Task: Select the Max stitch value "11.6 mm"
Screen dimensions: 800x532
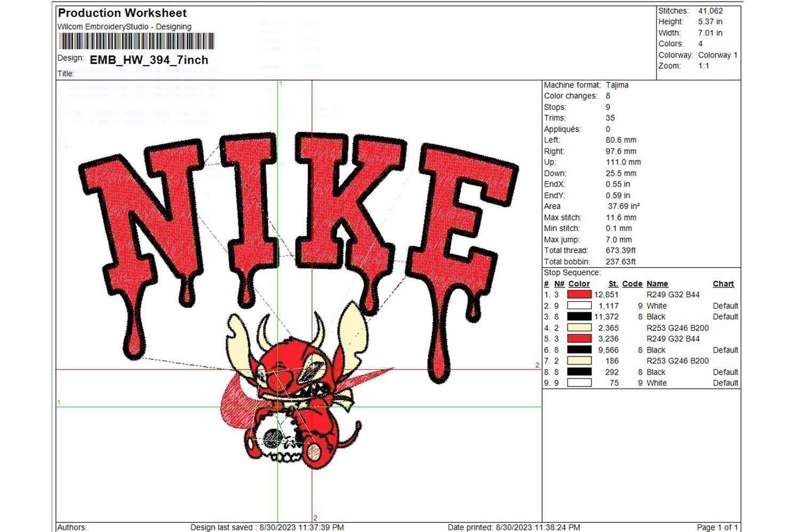Action: point(621,217)
